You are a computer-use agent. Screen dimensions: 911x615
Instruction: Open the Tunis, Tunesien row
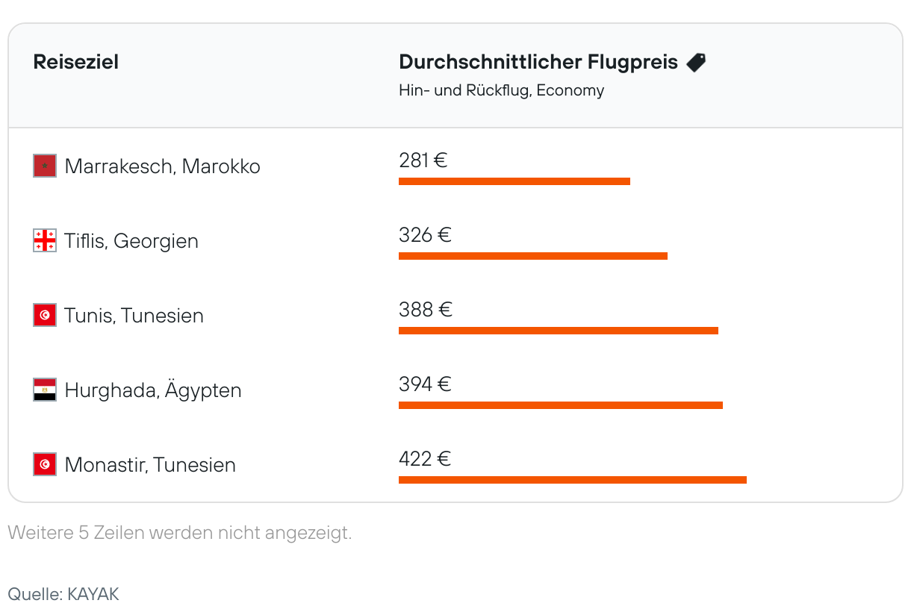[134, 316]
